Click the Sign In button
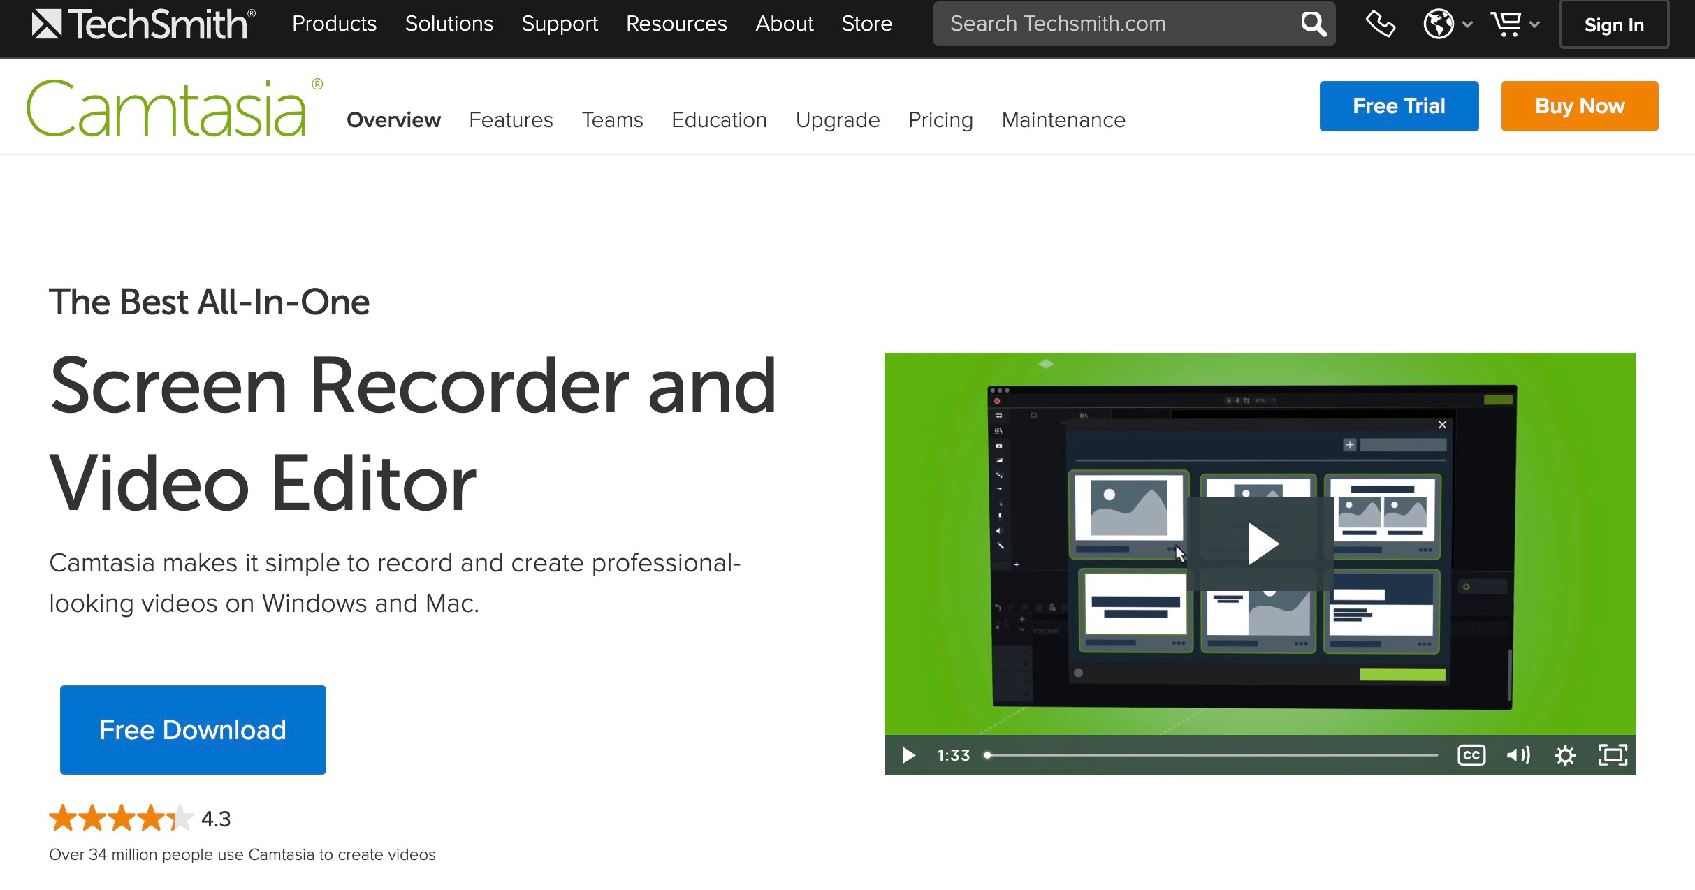The image size is (1695, 890). point(1614,25)
